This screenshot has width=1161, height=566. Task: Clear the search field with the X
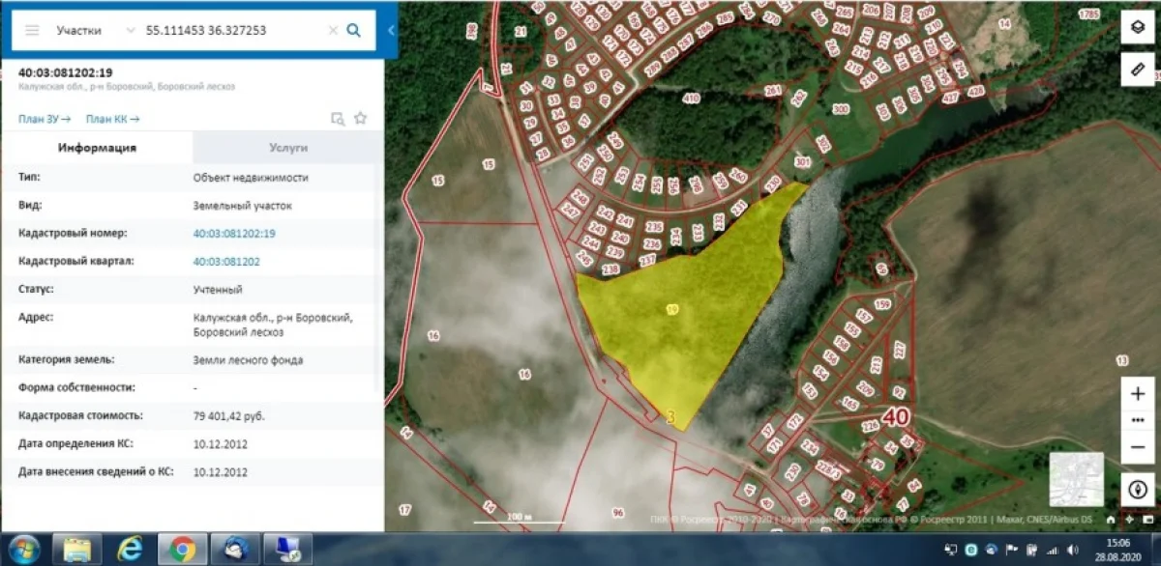pyautogui.click(x=333, y=30)
